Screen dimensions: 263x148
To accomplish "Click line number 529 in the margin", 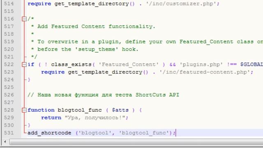I will (9, 118).
